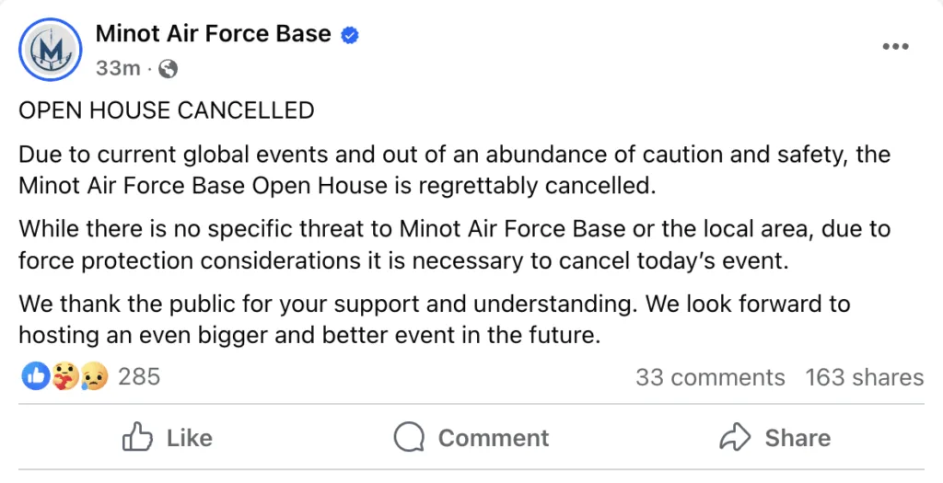Screen dimensions: 943x483
Task: View the 163 shares list
Action: point(865,377)
